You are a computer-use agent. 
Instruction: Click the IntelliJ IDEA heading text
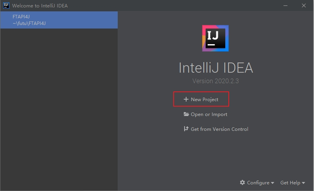click(215, 68)
